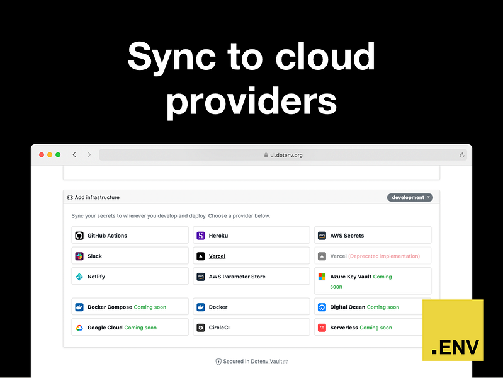
Task: Click the Docker Compose whale icon
Action: coord(79,307)
